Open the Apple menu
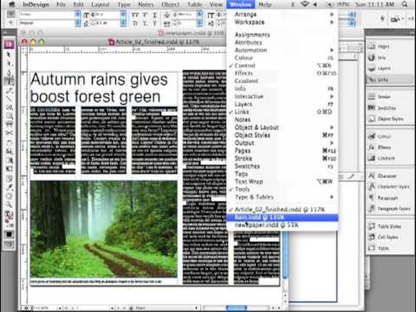Image resolution: width=416 pixels, height=312 pixels. (11, 4)
